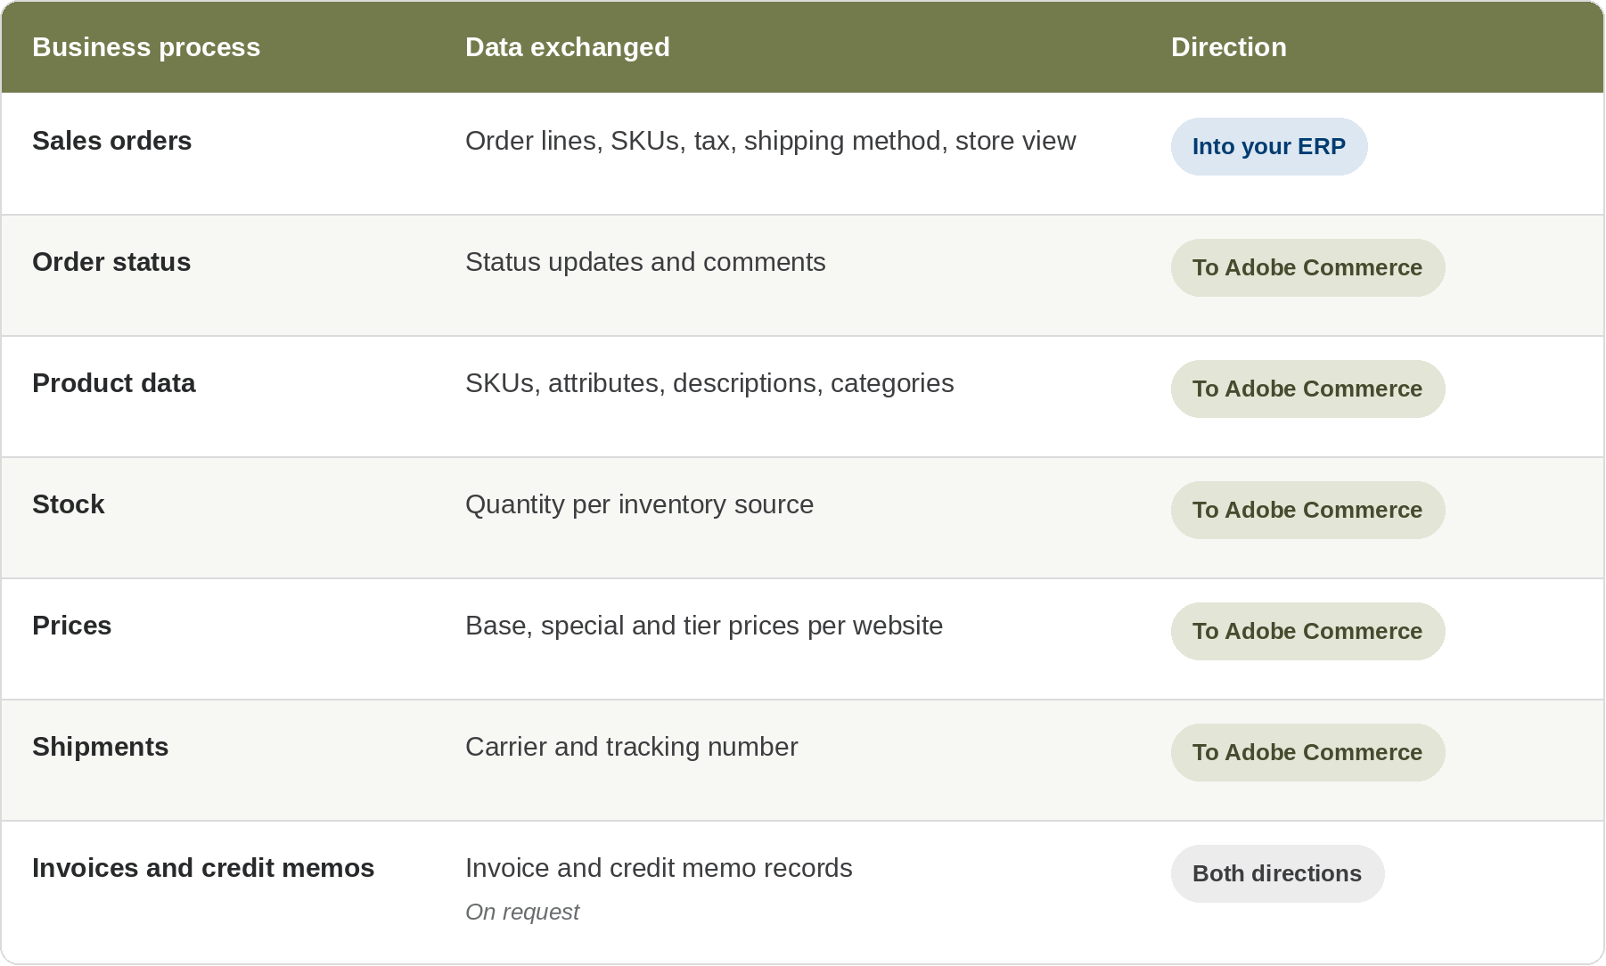Click 'Invoice and credit memo records' text
The width and height of the screenshot is (1606, 966).
point(659,868)
